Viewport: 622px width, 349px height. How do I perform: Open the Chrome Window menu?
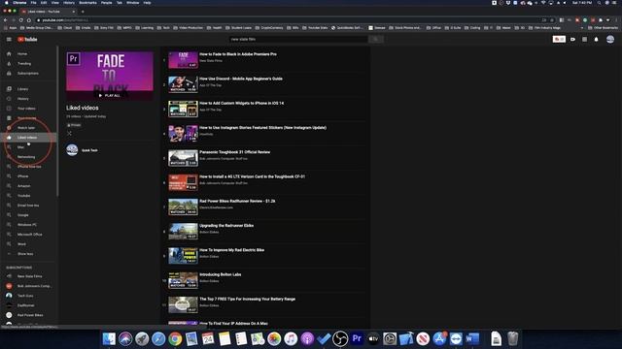[x=132, y=3]
